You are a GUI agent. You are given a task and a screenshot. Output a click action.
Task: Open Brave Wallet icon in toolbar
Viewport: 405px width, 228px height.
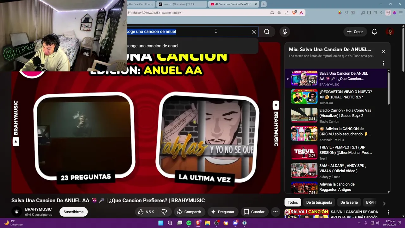(375, 13)
